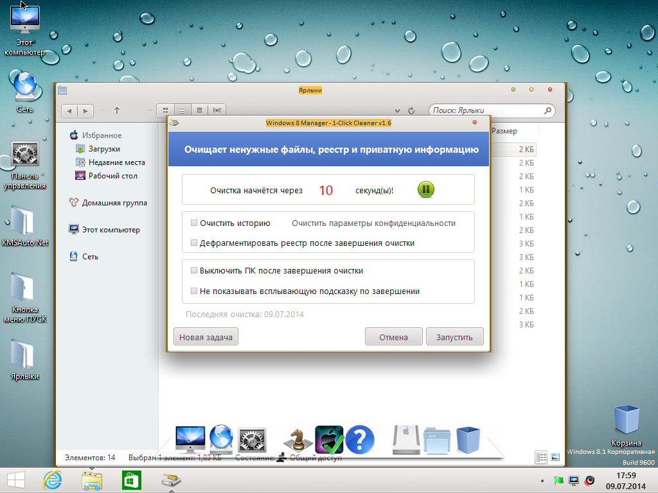Expand the address bar history dropdown
The width and height of the screenshot is (658, 493).
click(397, 110)
